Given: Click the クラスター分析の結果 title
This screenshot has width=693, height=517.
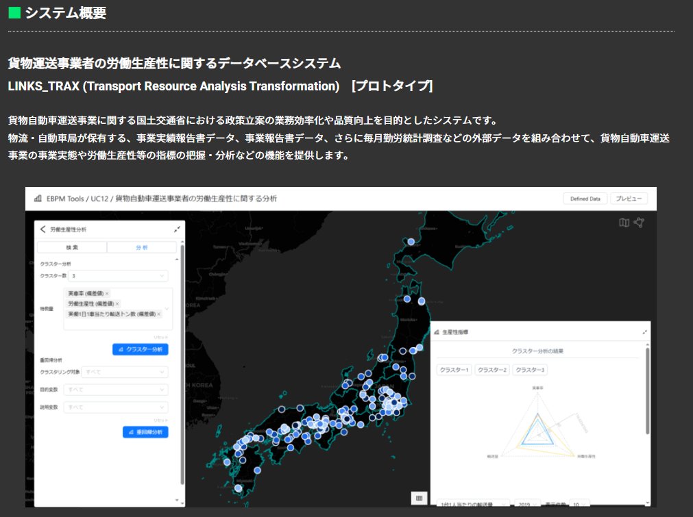Looking at the screenshot, I should point(537,351).
